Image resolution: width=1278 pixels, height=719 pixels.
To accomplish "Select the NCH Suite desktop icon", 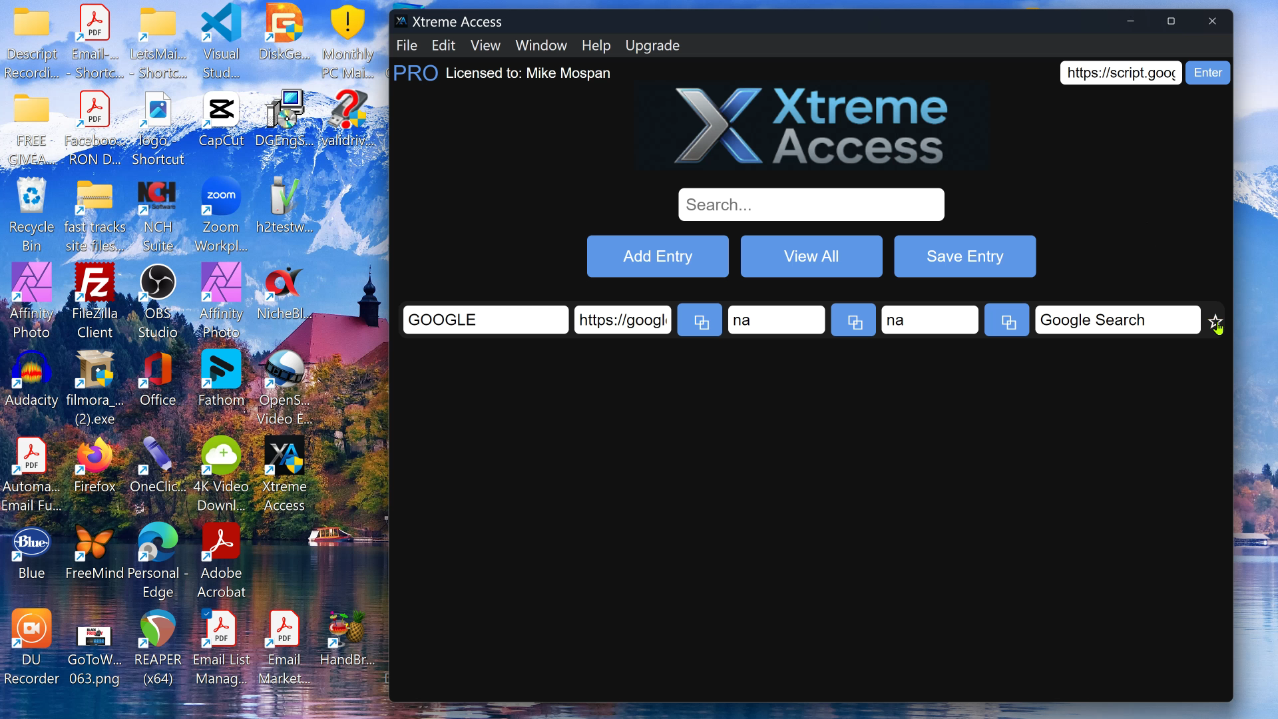I will point(158,214).
